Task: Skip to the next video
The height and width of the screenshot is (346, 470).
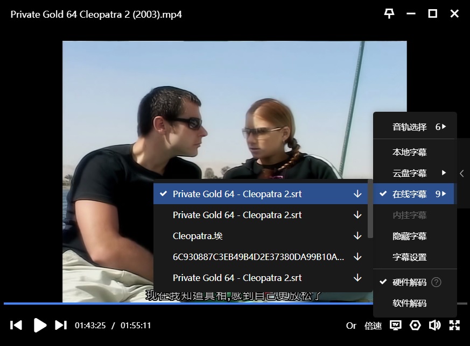Action: click(61, 325)
